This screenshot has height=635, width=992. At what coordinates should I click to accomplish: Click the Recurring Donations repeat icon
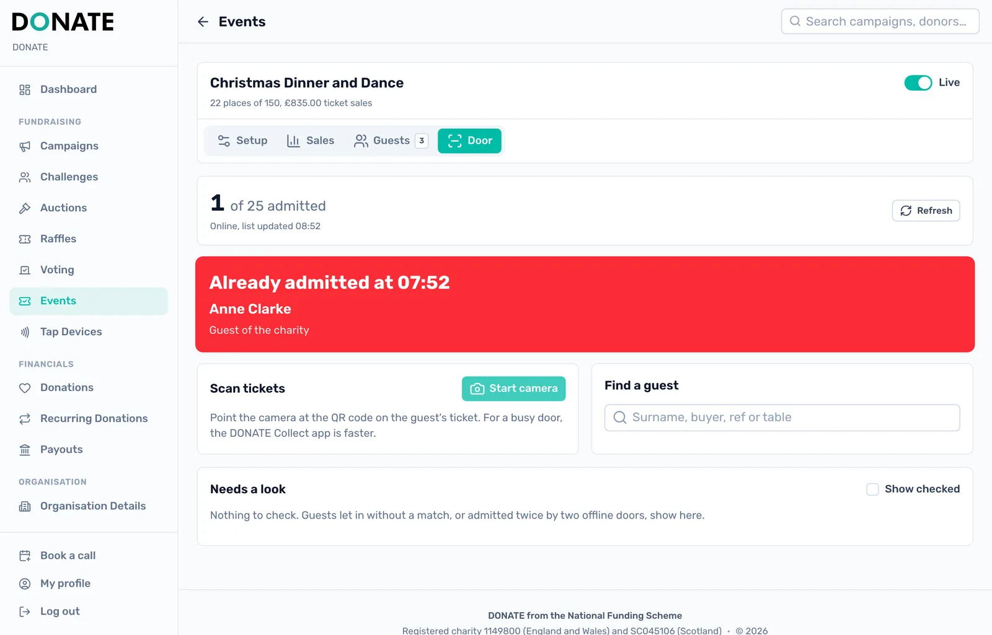(x=25, y=419)
